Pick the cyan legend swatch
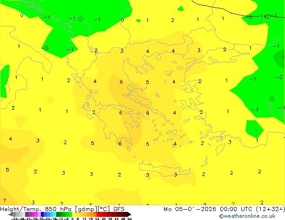285x220 pixels. pyautogui.click(x=54, y=215)
